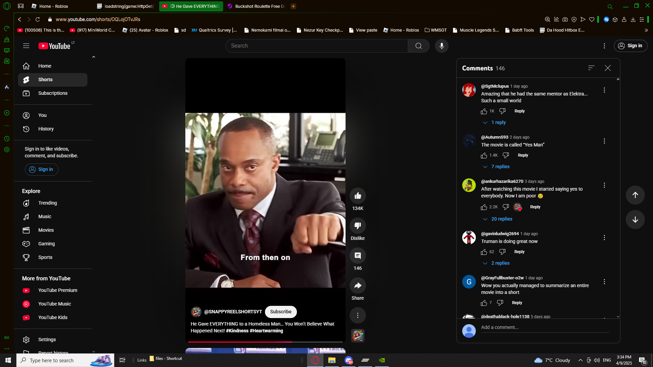Like the @SgtMclupus comment
653x367 pixels.
click(484, 111)
